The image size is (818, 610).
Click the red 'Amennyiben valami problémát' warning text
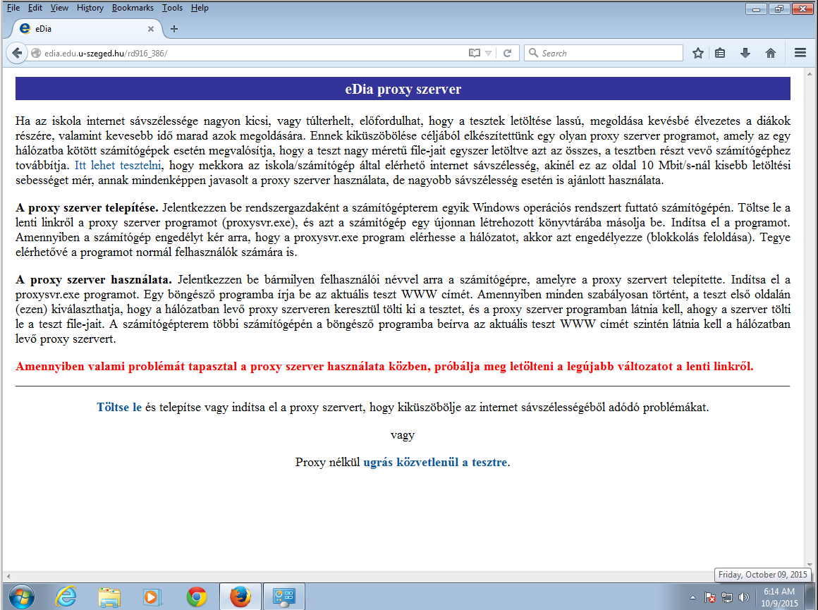pyautogui.click(x=384, y=366)
